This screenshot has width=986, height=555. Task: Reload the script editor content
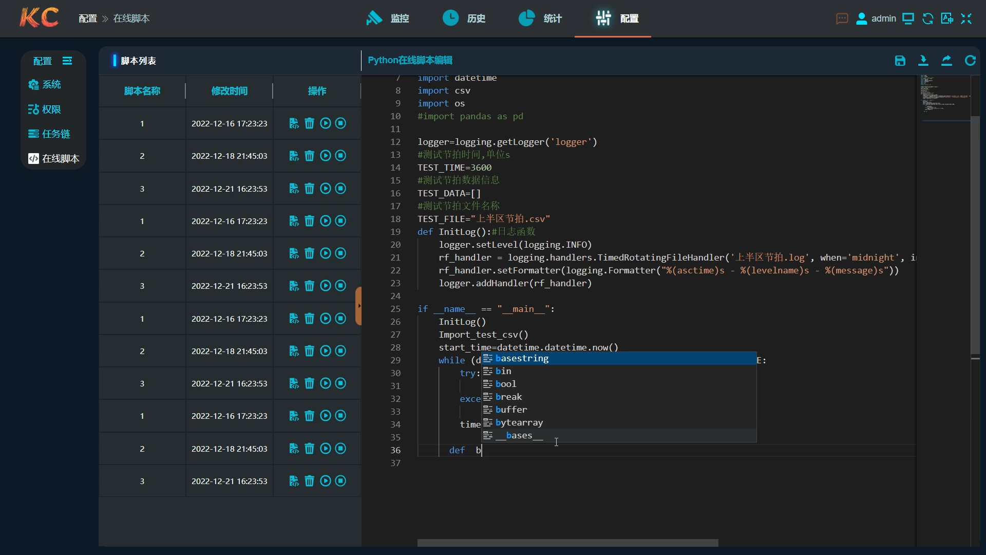970,61
